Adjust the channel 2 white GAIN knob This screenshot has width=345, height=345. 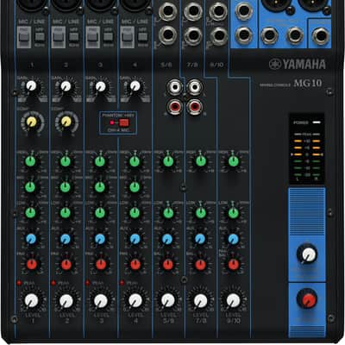click(66, 85)
